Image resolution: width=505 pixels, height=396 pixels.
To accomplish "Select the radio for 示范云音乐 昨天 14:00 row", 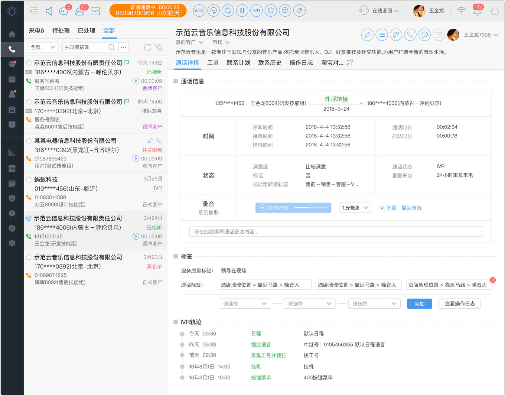I will [29, 102].
